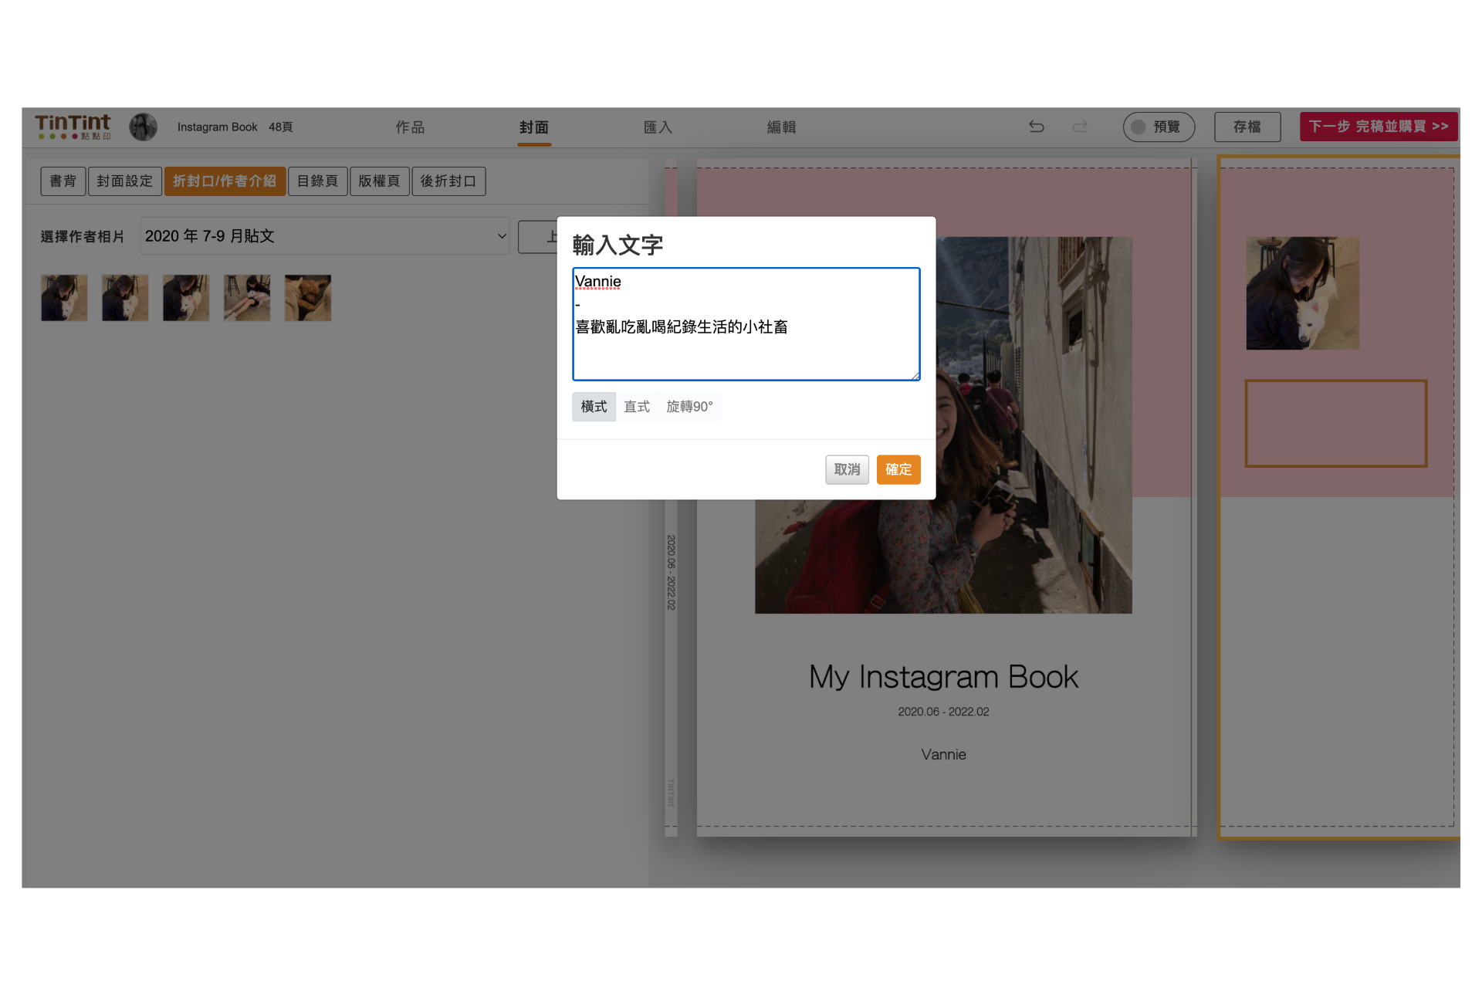Click the empty author text box on flap
The width and height of the screenshot is (1482, 988).
click(1336, 423)
